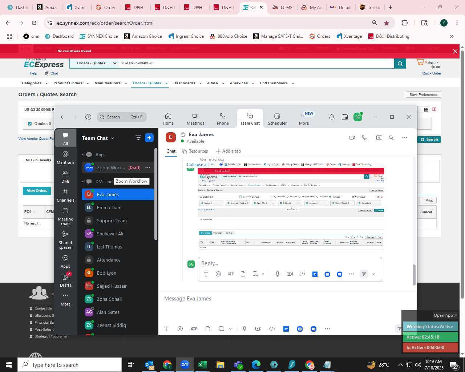Open emoji picker in reply box

coord(218,274)
